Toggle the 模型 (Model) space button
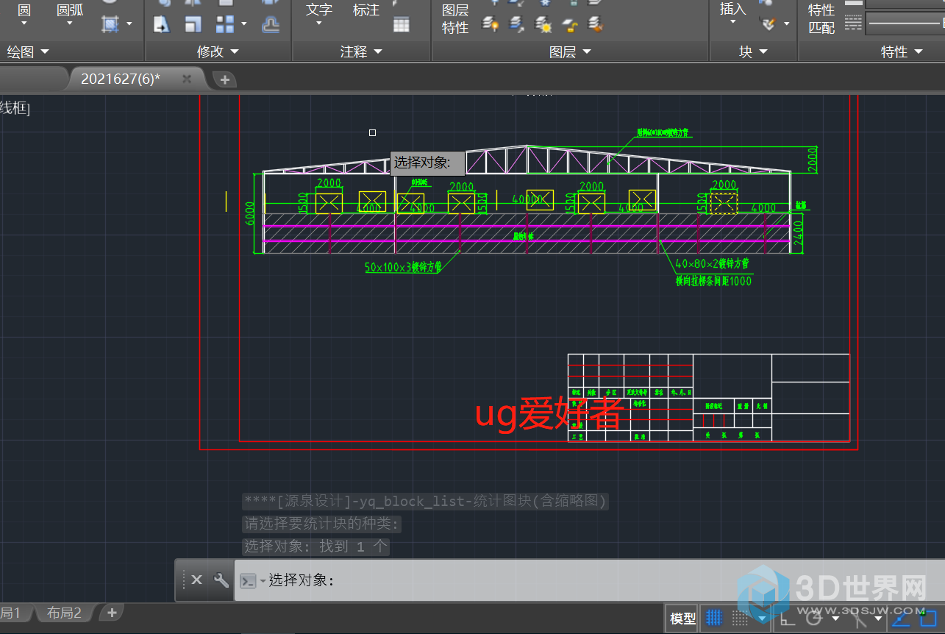 [x=682, y=619]
